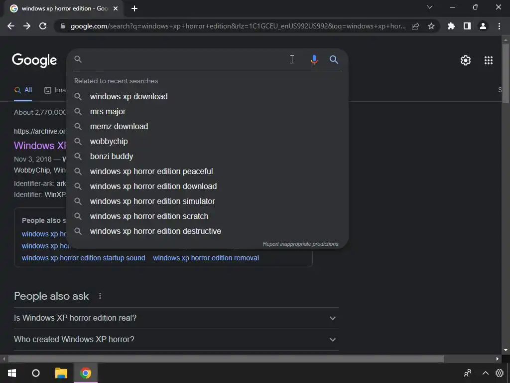
Task: Share this page from the address bar
Action: tap(415, 26)
